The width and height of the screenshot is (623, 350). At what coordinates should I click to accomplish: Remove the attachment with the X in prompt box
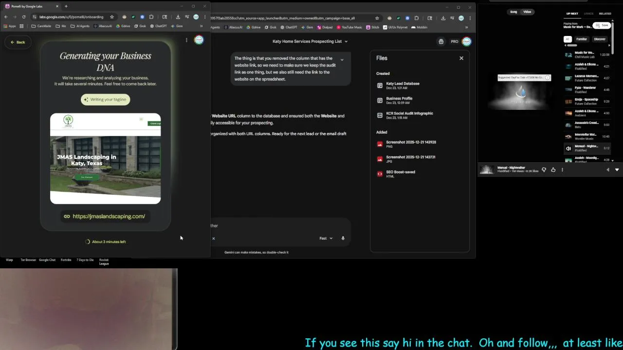point(213,238)
